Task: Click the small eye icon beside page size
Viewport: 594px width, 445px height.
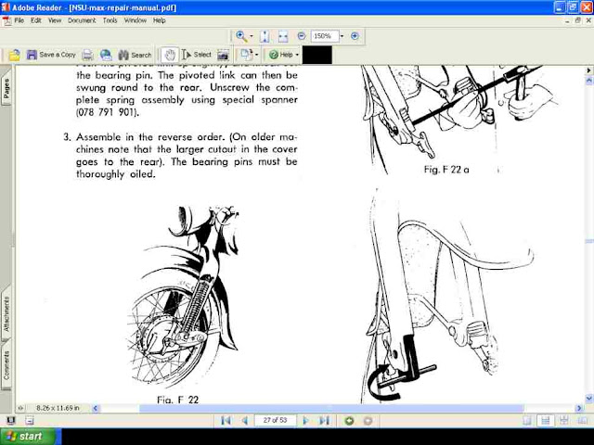Action: [20, 408]
